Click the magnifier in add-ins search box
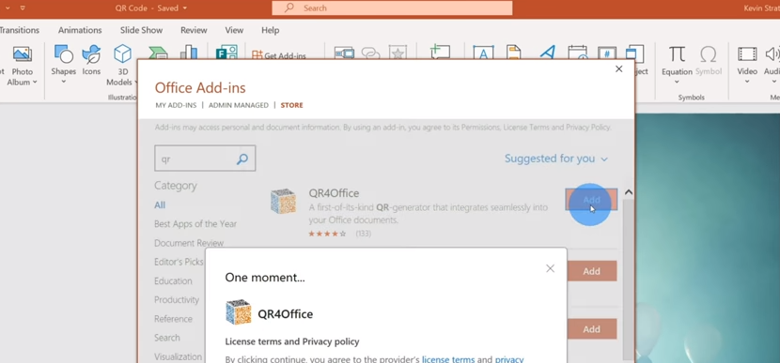Viewport: 780px width, 363px height. pyautogui.click(x=242, y=159)
